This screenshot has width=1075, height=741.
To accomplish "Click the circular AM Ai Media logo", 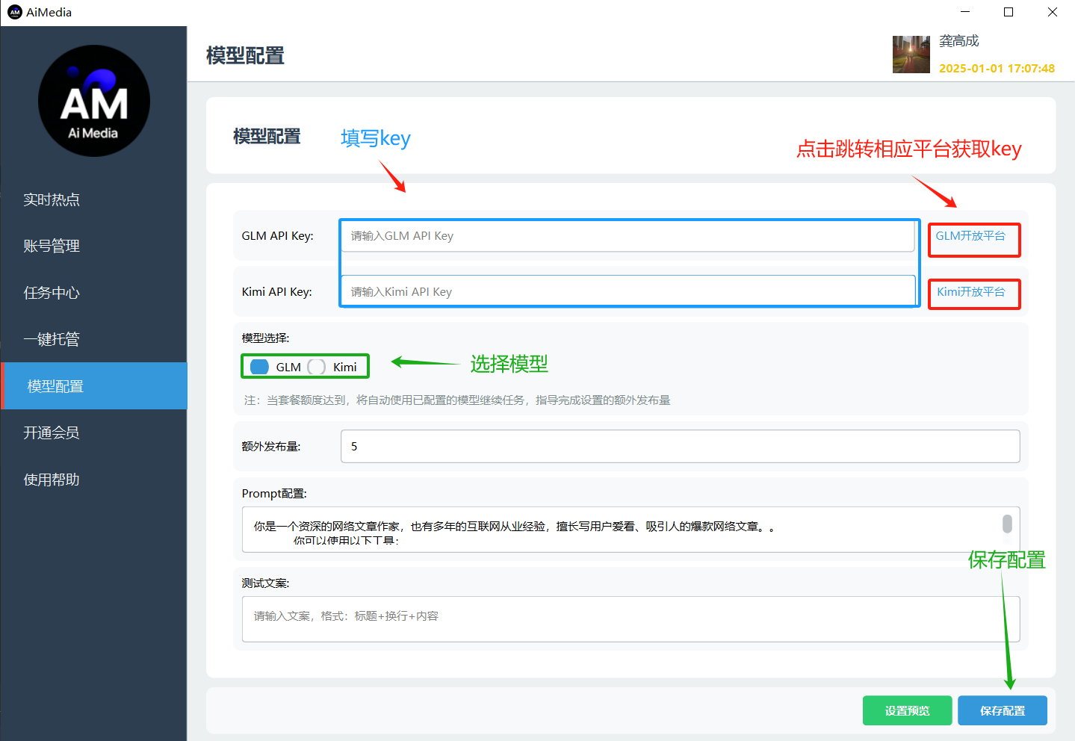I will click(93, 100).
